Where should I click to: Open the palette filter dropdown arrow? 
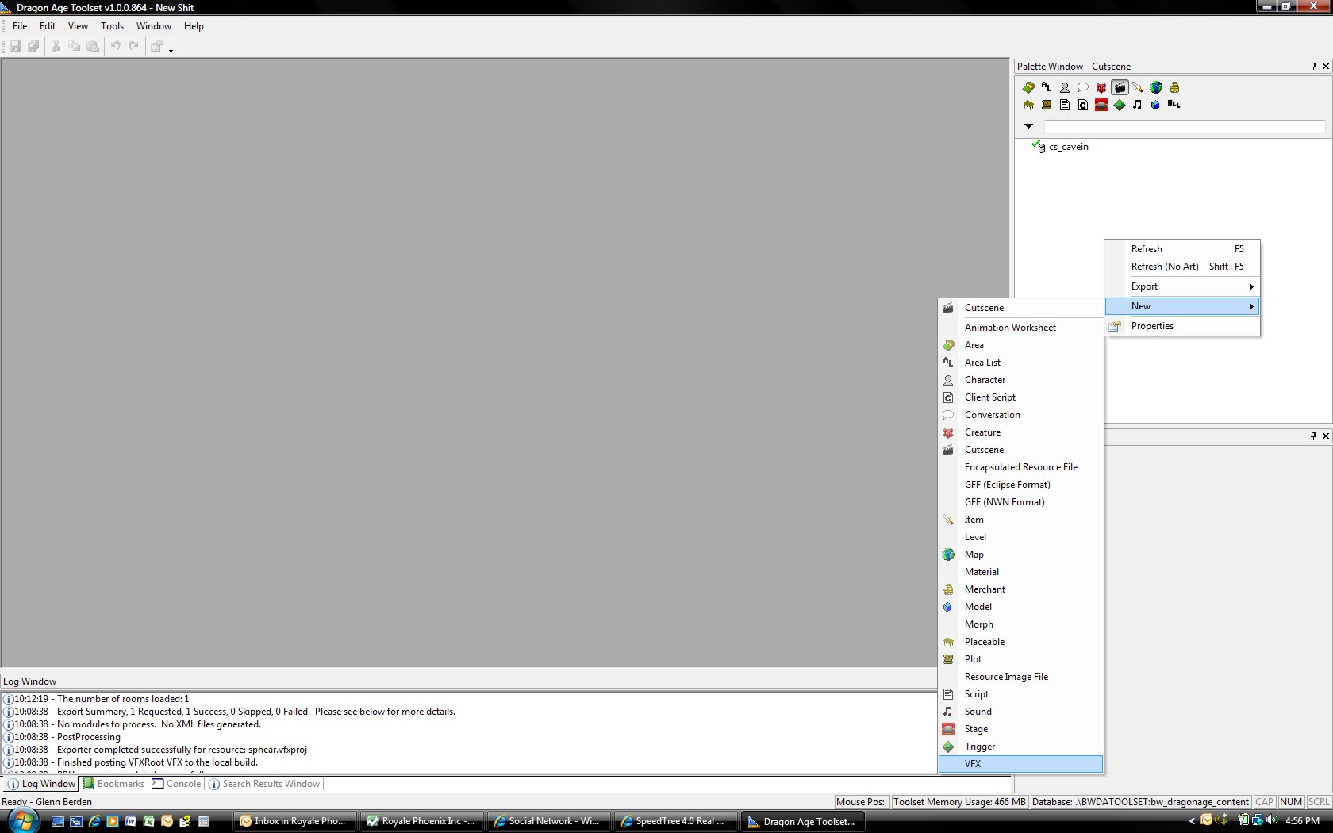[1028, 126]
